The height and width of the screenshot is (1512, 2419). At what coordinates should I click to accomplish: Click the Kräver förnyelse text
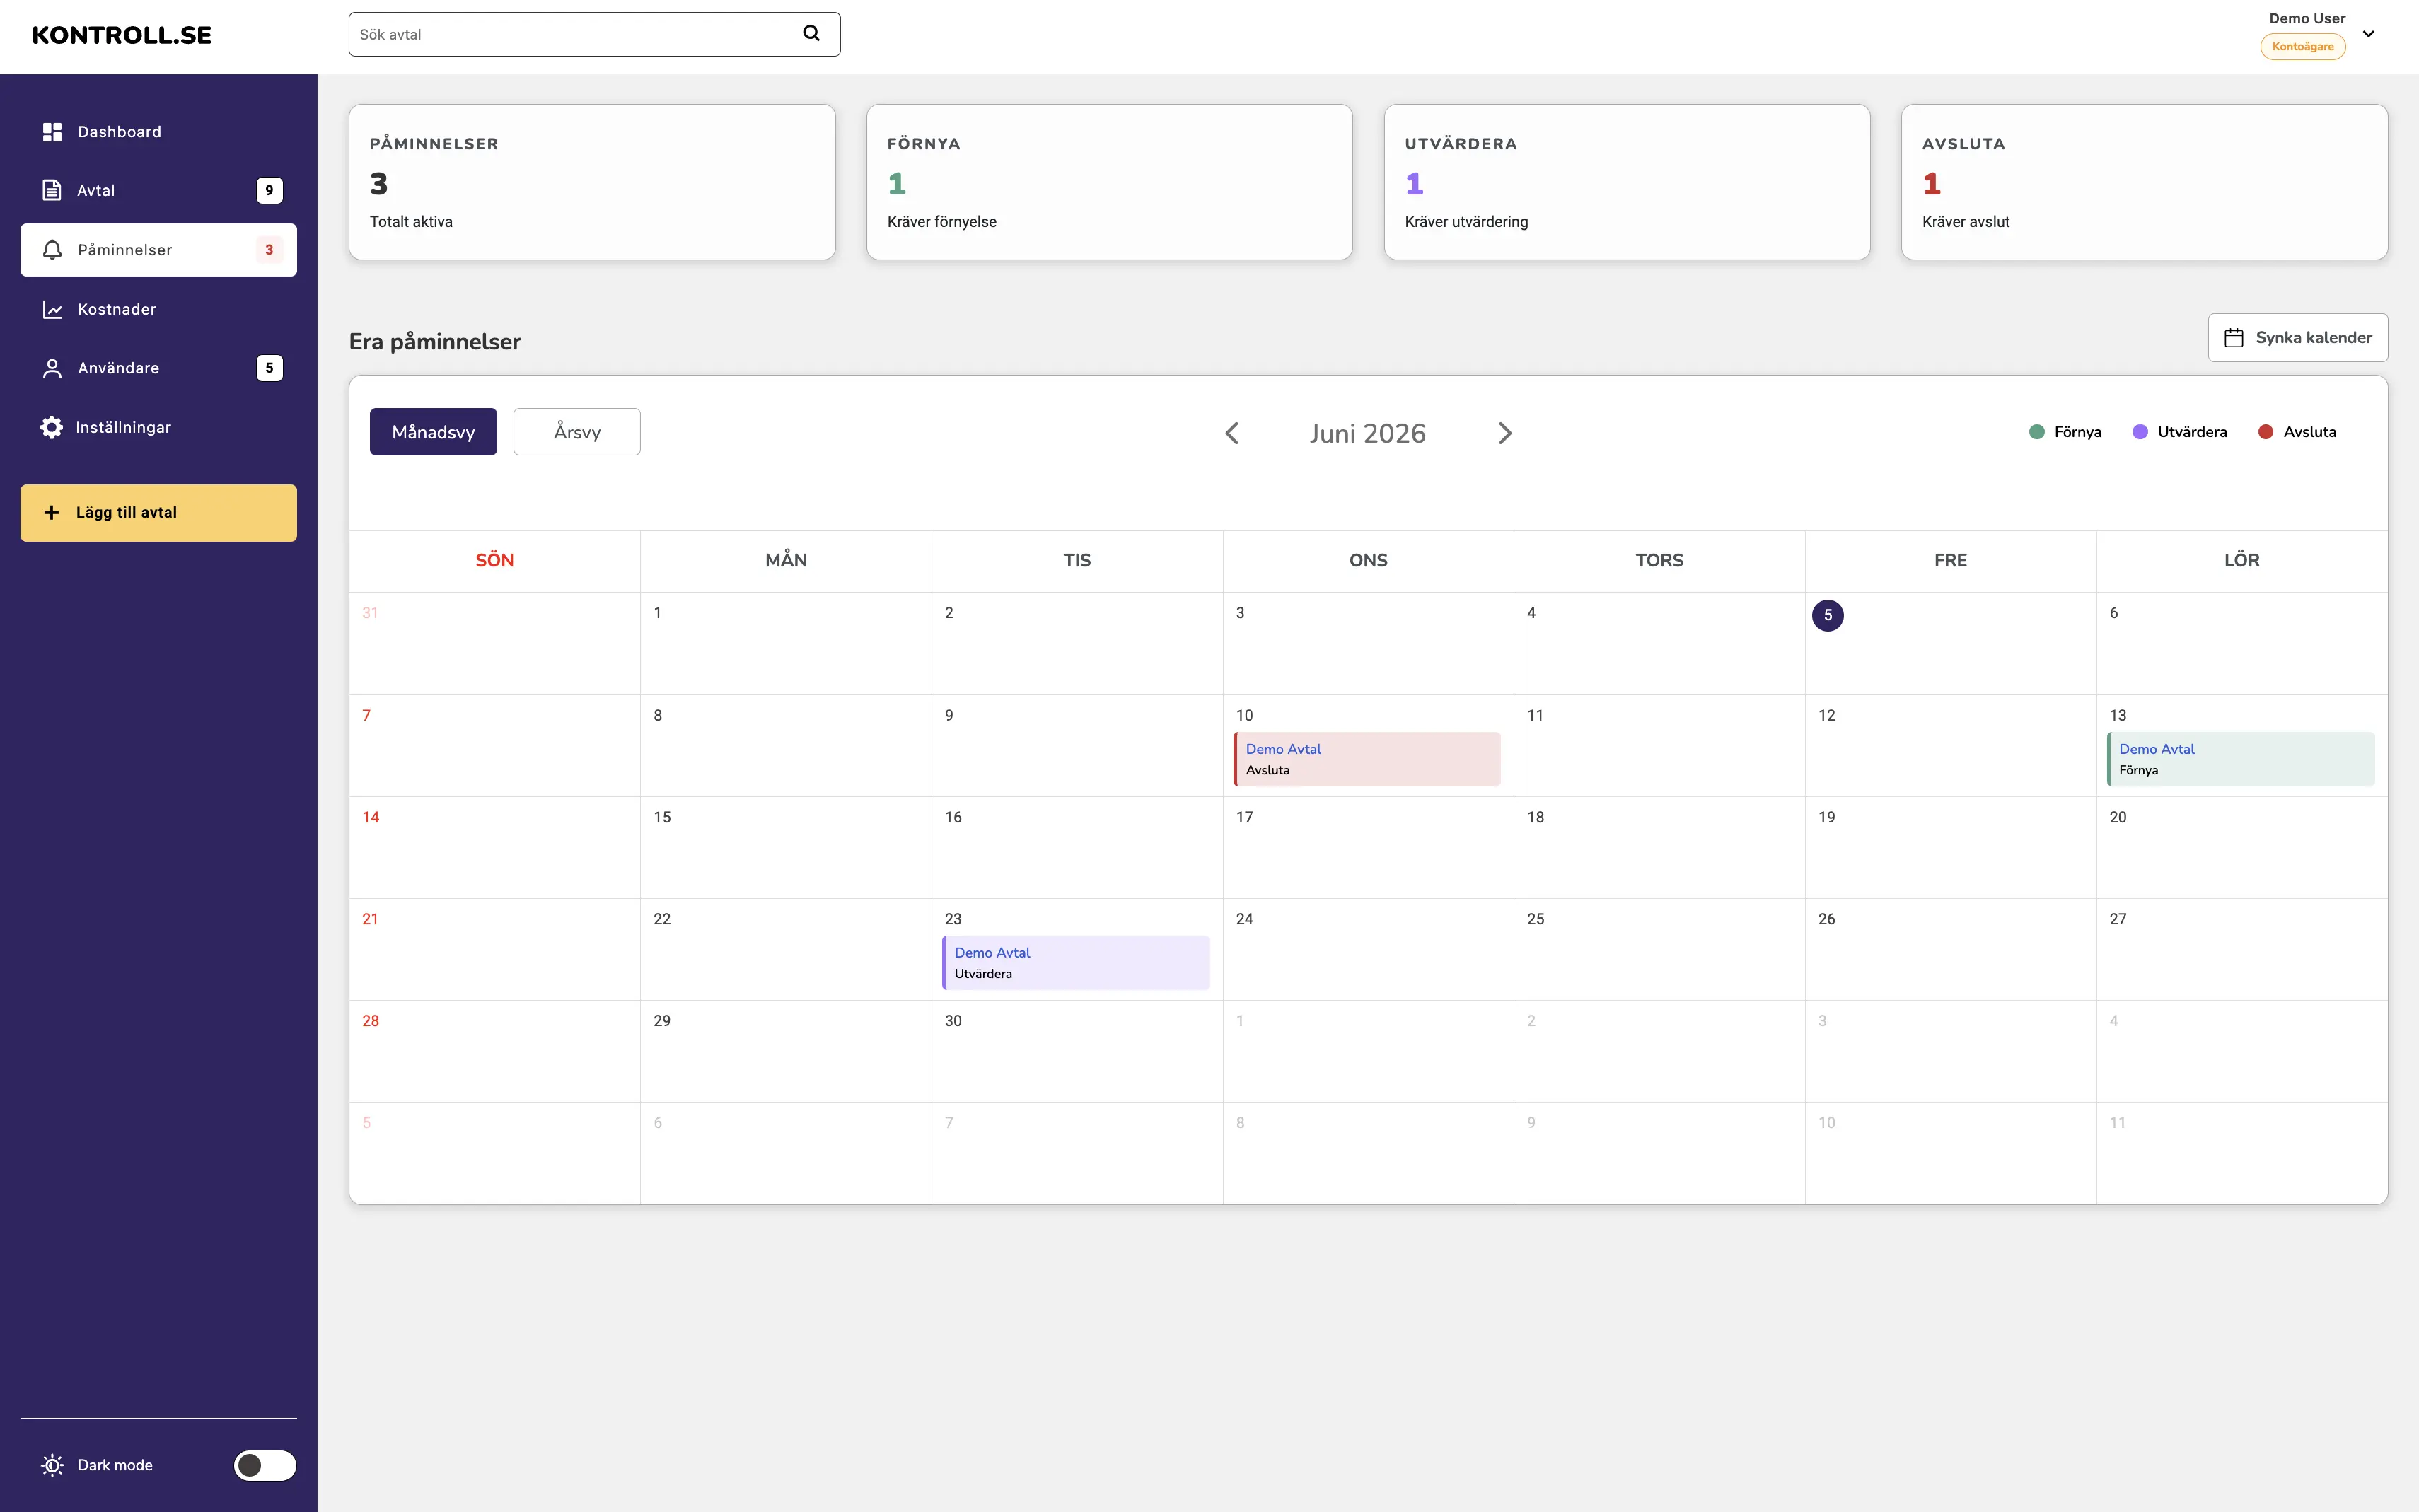pyautogui.click(x=942, y=222)
